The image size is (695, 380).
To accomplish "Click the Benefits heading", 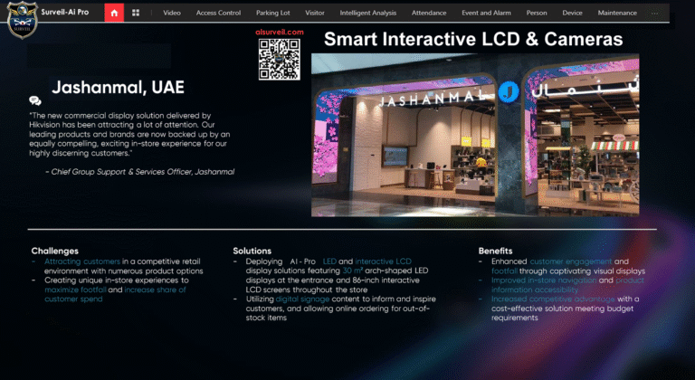I will 496,251.
